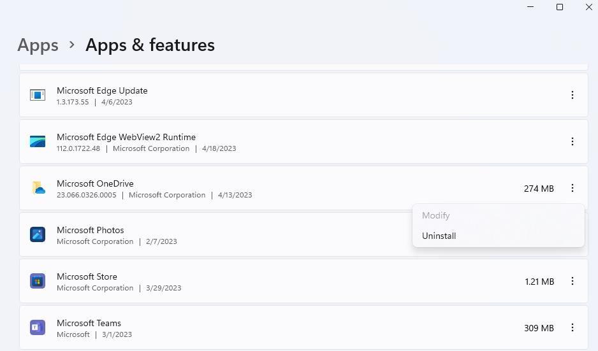Click the Edge WebView2 Runtime icon

click(38, 141)
